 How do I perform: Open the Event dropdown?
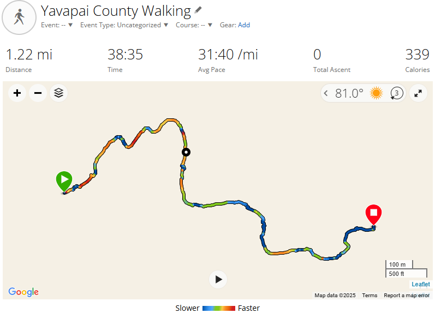tap(57, 25)
